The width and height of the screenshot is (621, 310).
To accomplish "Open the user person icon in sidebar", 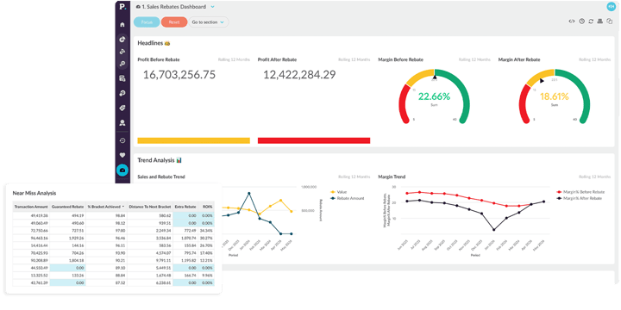I will pyautogui.click(x=122, y=122).
